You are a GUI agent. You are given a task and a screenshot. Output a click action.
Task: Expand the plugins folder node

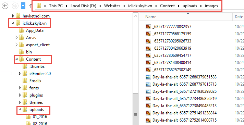pos(20,95)
